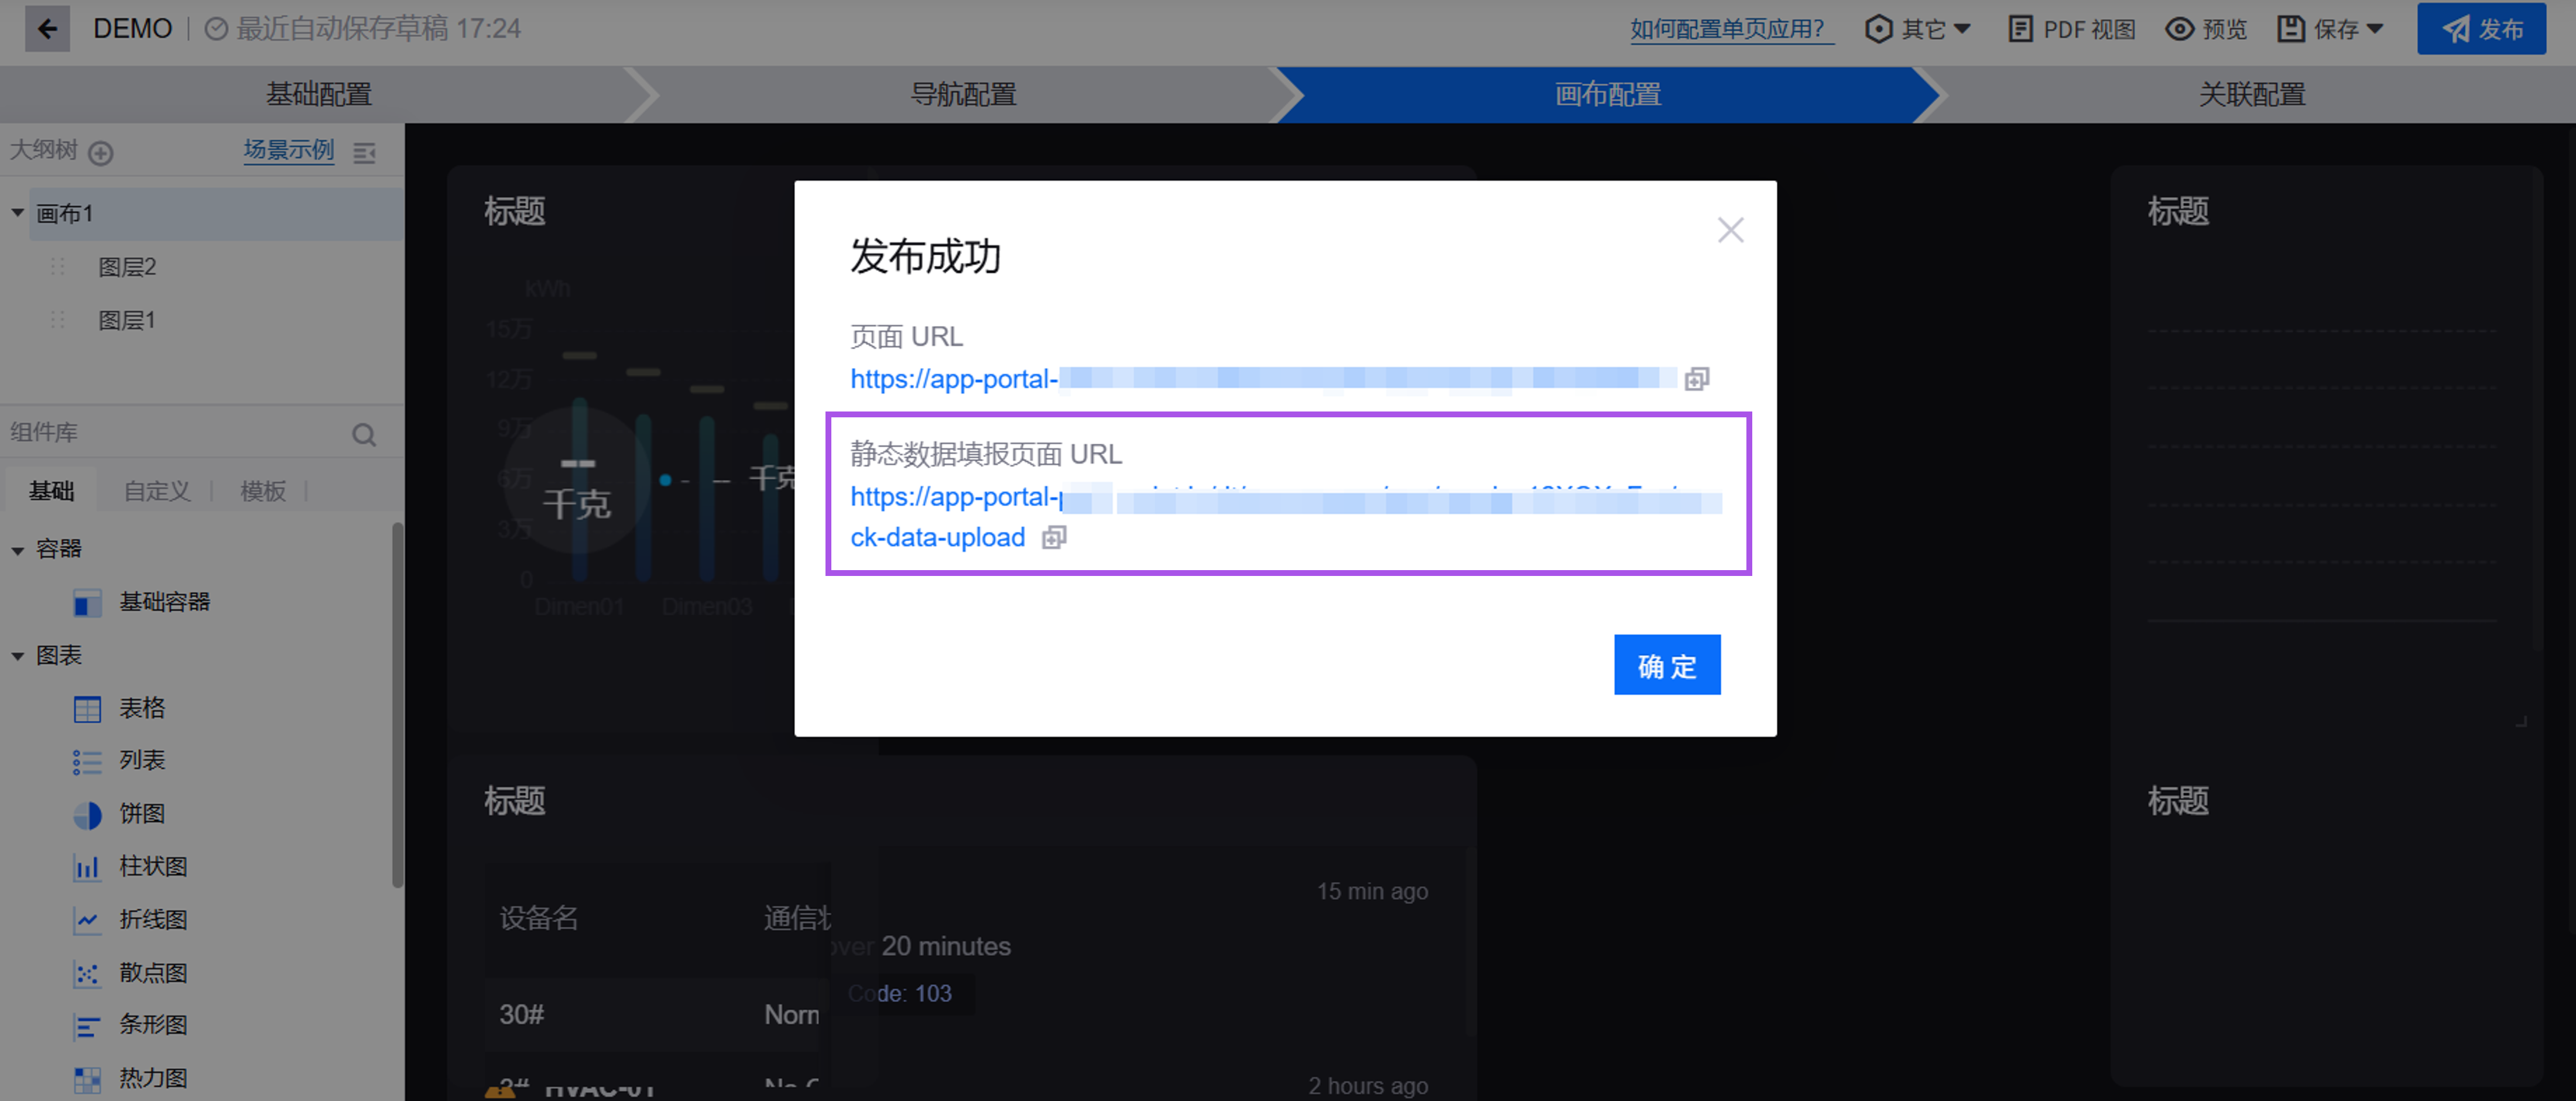This screenshot has height=1101, width=2576.
Task: Select the 柱状图 column chart icon
Action: (87, 866)
